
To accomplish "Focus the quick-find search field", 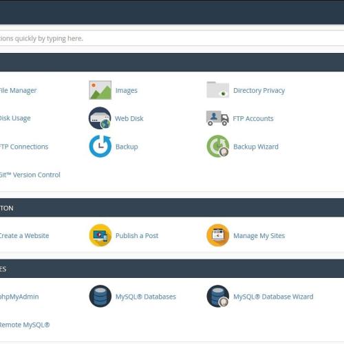I will point(172,39).
